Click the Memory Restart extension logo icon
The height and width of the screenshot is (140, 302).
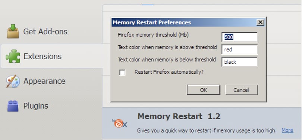click(x=120, y=123)
